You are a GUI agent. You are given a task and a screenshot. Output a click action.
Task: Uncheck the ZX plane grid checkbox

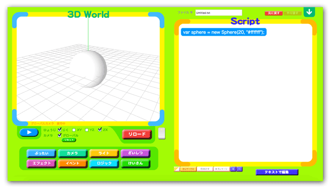[x=100, y=129]
